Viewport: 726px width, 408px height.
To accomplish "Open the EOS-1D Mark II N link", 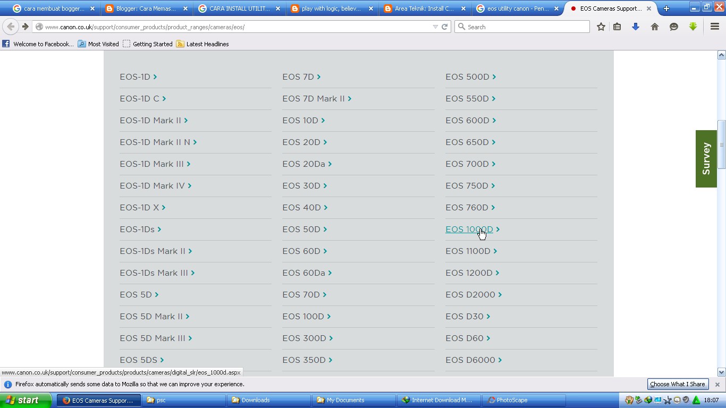I will pyautogui.click(x=158, y=142).
